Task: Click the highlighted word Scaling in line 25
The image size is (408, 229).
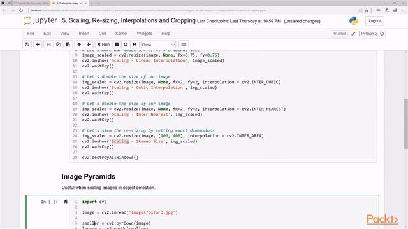Action: (x=120, y=141)
